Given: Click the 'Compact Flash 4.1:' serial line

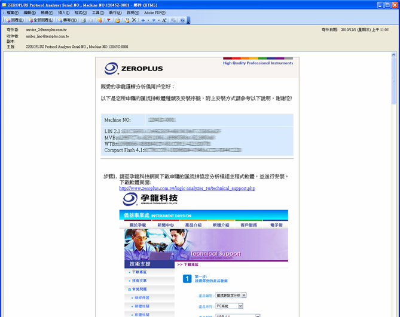Looking at the screenshot, I should pos(173,150).
